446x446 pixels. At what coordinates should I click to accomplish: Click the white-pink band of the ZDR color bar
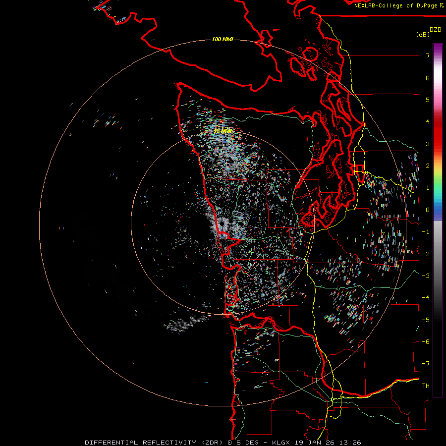coord(438,82)
